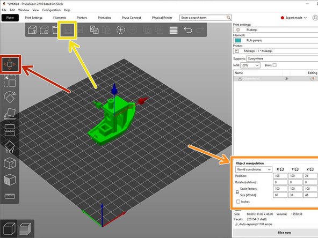
Task: Open the Physical Printer tab
Action: (162, 18)
